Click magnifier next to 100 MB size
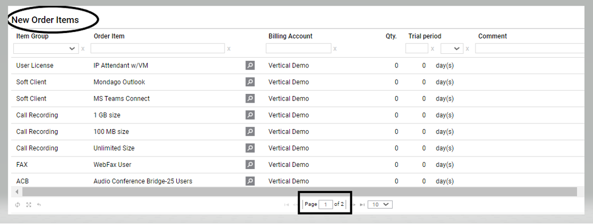The image size is (593, 224). click(x=250, y=132)
